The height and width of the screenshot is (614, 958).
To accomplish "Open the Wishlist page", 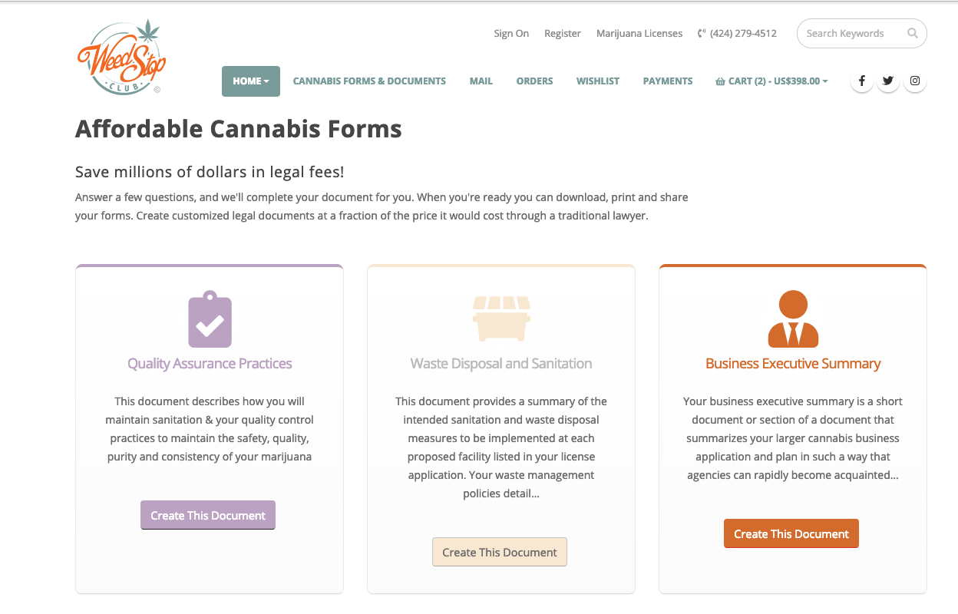I will (598, 81).
